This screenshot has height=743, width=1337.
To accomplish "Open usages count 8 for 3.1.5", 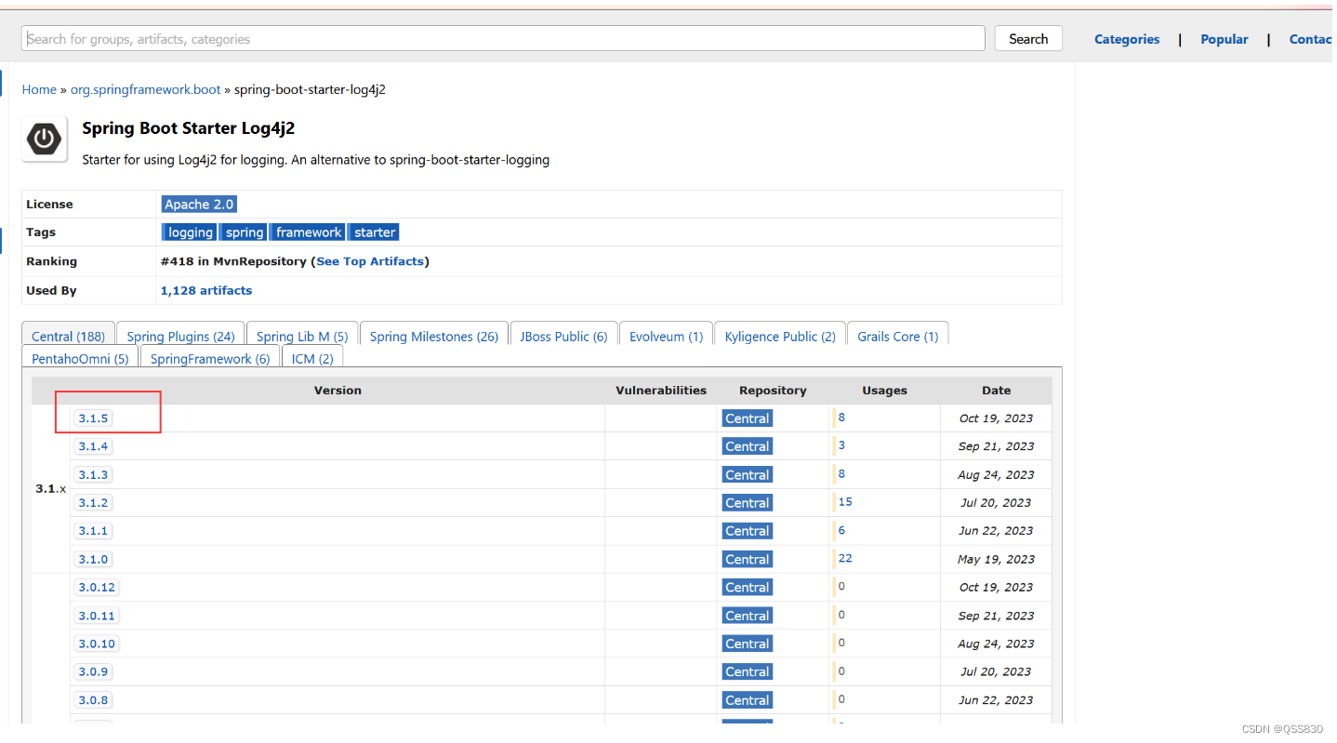I will 841,418.
